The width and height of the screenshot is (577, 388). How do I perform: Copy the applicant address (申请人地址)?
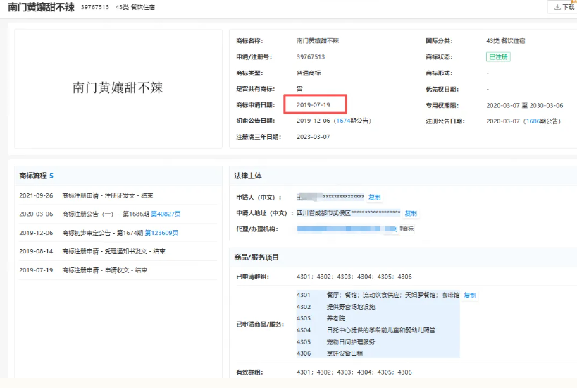pyautogui.click(x=411, y=213)
